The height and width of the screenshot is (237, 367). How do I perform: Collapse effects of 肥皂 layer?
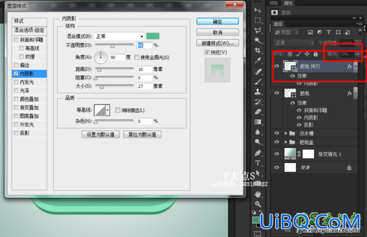[356, 94]
